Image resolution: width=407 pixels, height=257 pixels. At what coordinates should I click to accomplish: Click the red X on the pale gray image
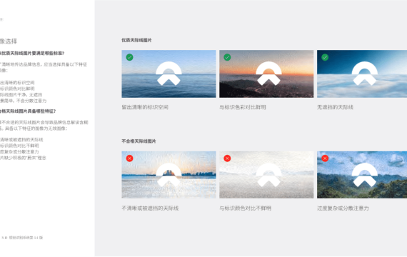click(x=227, y=158)
